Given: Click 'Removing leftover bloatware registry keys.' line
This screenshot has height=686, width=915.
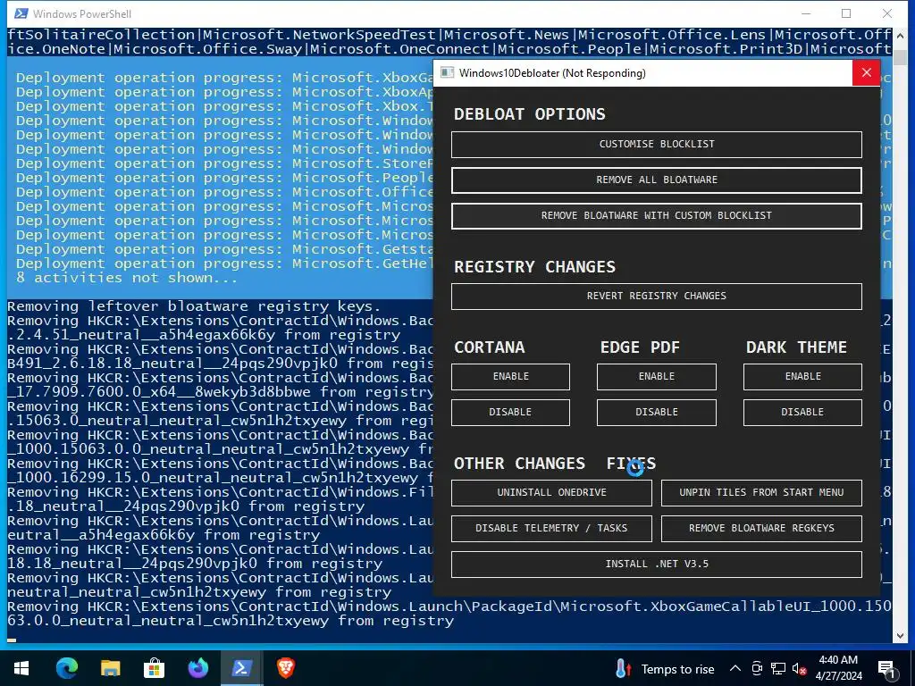Looking at the screenshot, I should click(x=194, y=307).
